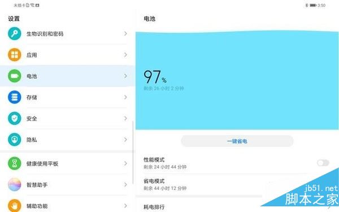Open the biometrics and password key icon
339x212 pixels.
point(15,33)
